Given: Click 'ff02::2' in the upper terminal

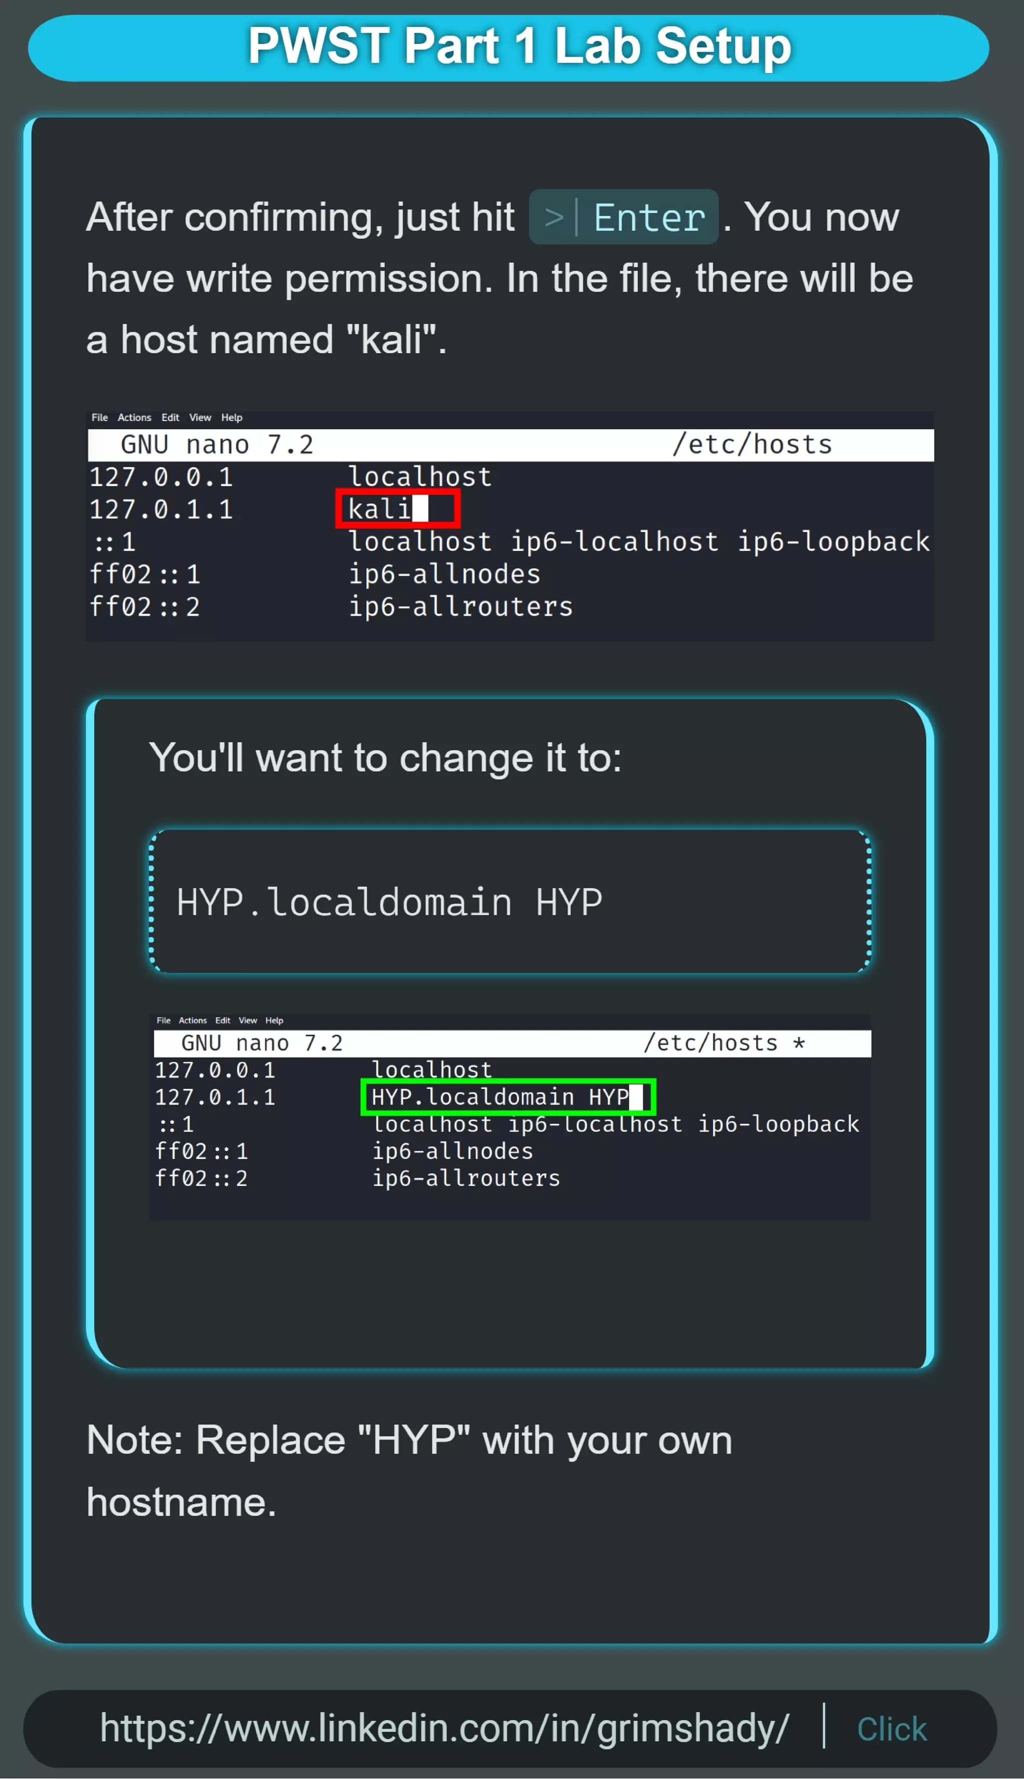Looking at the screenshot, I should tap(144, 606).
